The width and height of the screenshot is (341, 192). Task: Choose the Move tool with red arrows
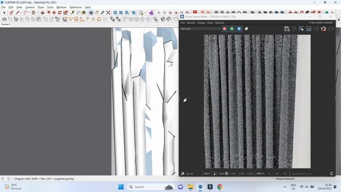54,13
